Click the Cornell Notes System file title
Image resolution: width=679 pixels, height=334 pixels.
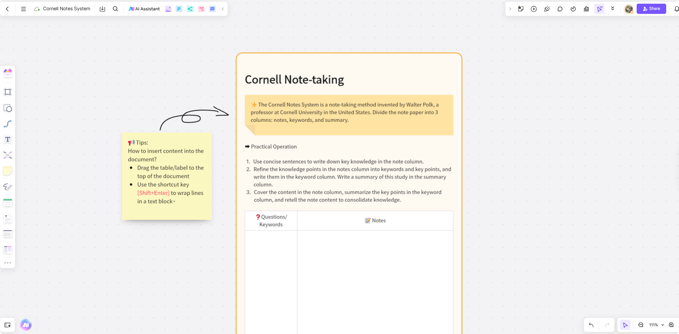tap(66, 9)
